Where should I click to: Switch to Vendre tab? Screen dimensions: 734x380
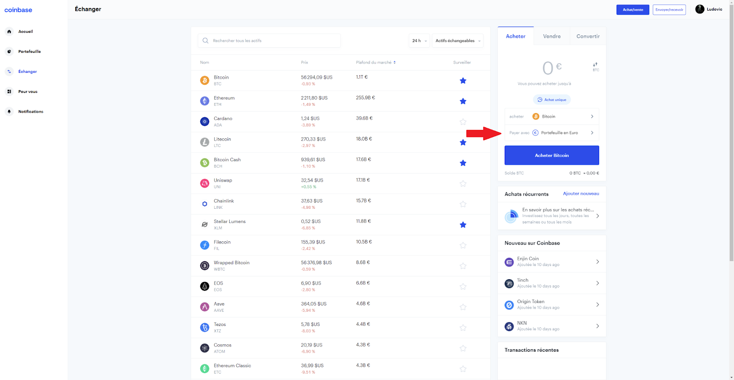click(552, 36)
